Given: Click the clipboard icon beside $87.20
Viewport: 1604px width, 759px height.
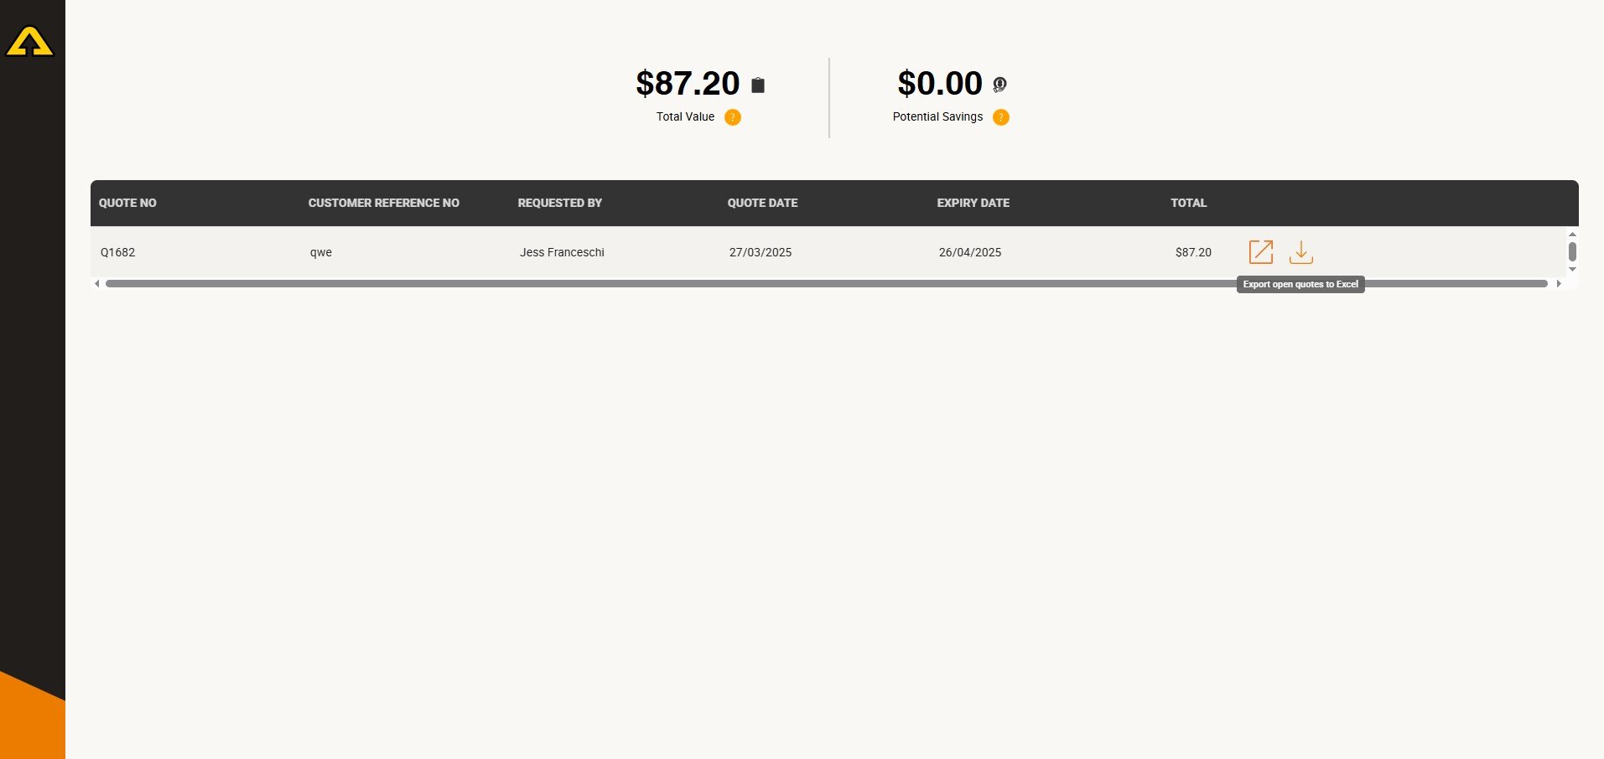Looking at the screenshot, I should [758, 85].
